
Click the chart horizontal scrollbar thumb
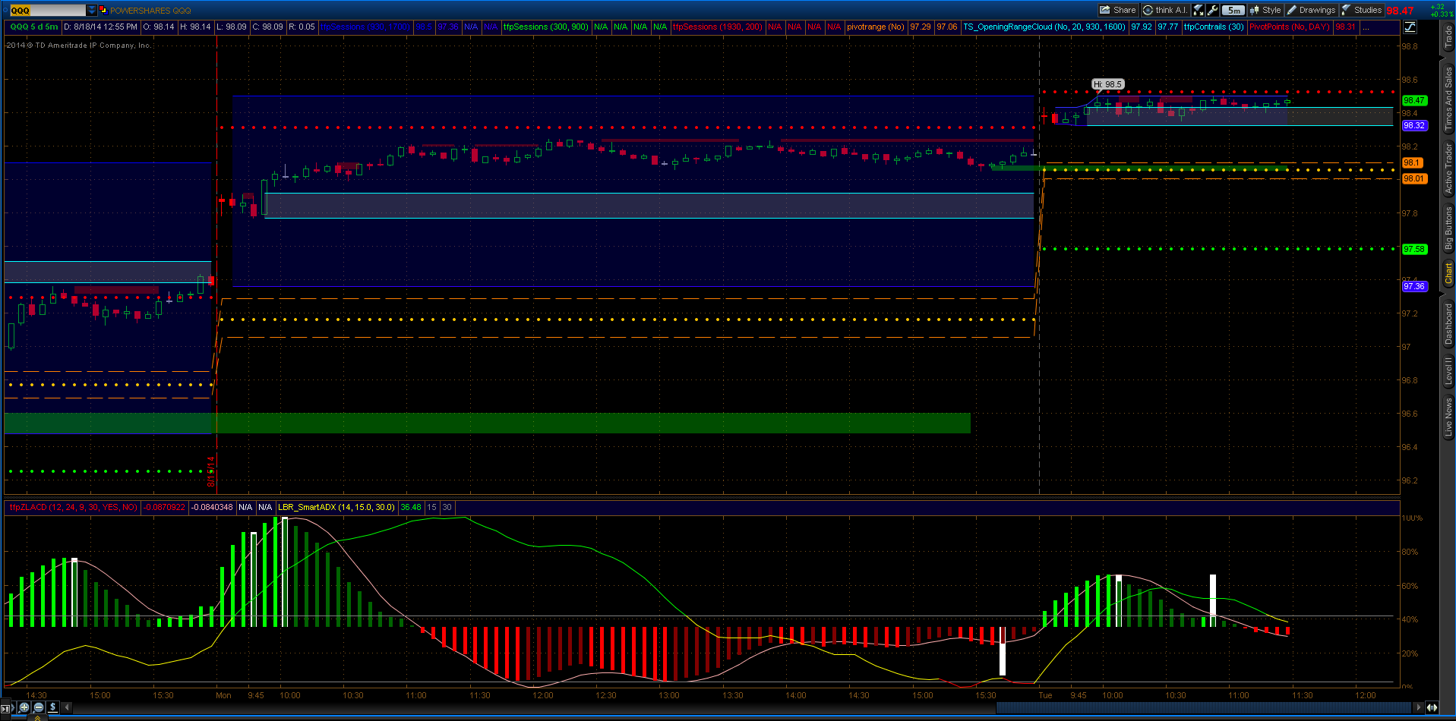point(1204,707)
